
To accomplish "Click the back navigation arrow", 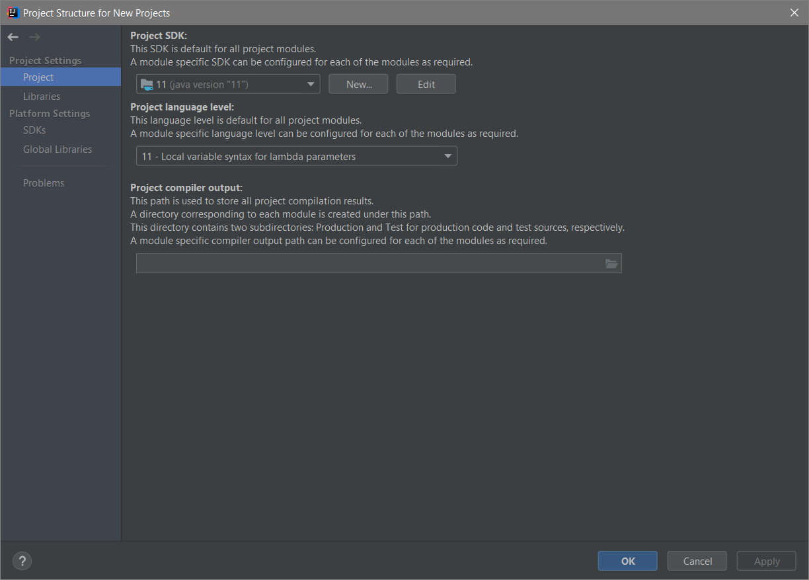I will (x=13, y=37).
